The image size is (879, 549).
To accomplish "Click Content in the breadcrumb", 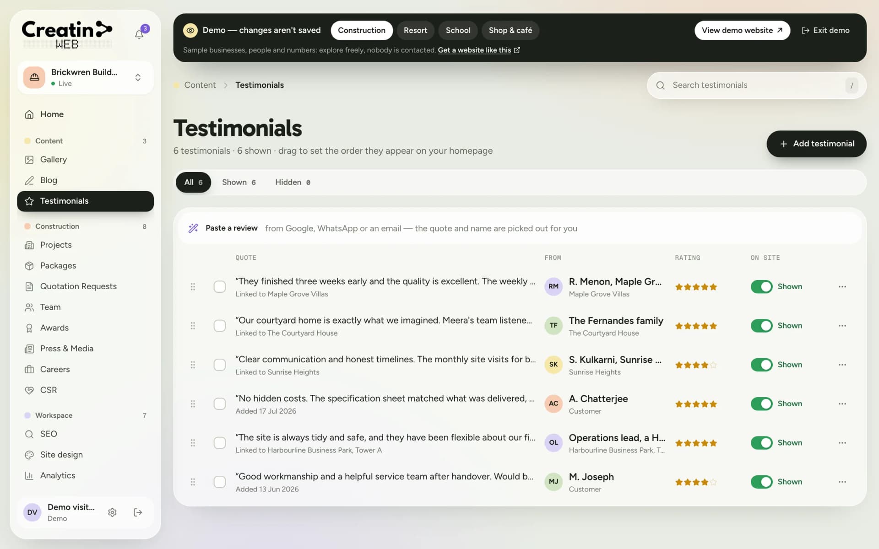I will (200, 85).
